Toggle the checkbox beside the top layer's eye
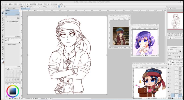This screenshot has height=100, width=184. click(170, 69)
